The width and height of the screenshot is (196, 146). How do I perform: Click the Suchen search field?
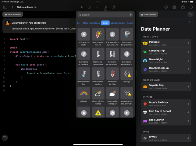coord(105,15)
